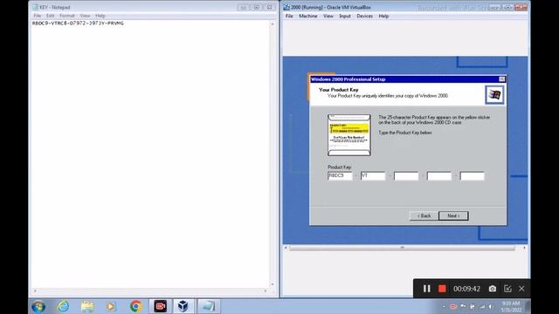Stop the screen recording with red square
This screenshot has width=559, height=314.
pos(442,289)
